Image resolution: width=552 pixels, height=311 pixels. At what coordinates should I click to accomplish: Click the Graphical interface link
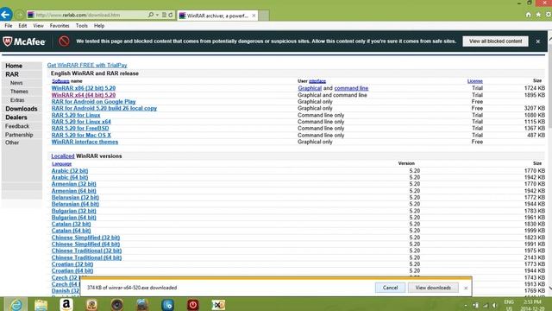tap(310, 88)
